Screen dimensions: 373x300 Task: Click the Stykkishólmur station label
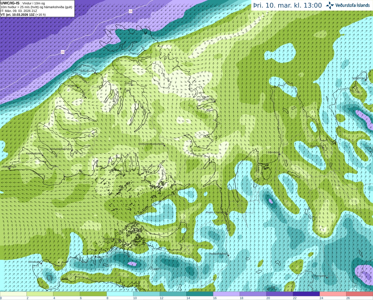click(x=112, y=239)
